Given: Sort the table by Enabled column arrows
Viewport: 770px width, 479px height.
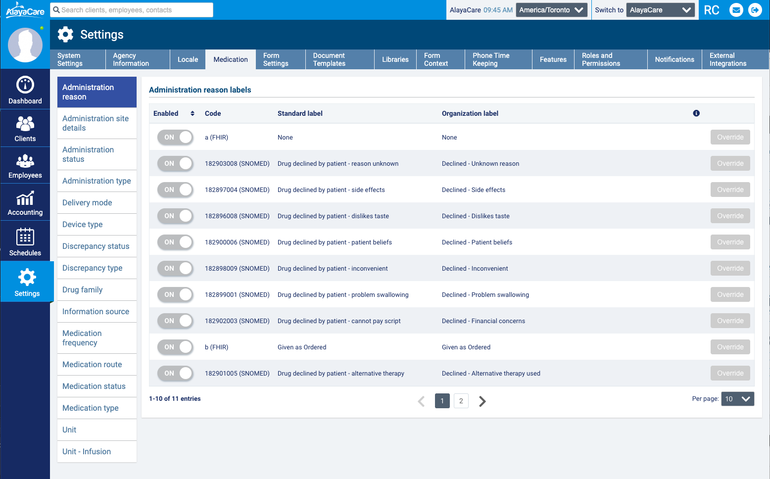Looking at the screenshot, I should click(192, 113).
